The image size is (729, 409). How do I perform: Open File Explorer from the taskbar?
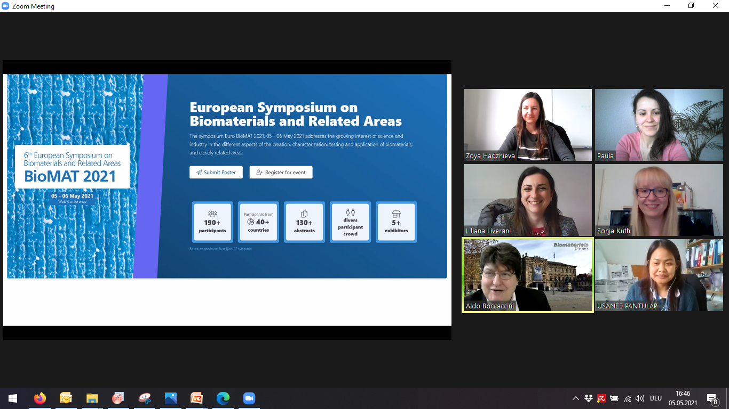pos(92,398)
